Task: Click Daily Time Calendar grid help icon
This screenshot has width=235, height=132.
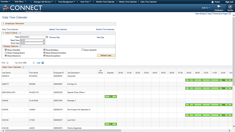Action: [23, 67]
